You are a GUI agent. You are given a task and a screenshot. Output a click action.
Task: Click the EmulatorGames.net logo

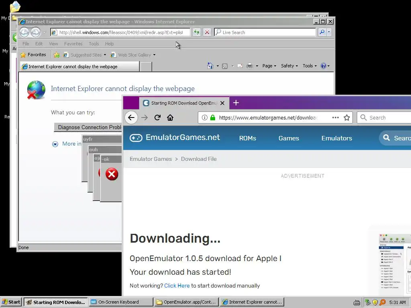point(175,138)
